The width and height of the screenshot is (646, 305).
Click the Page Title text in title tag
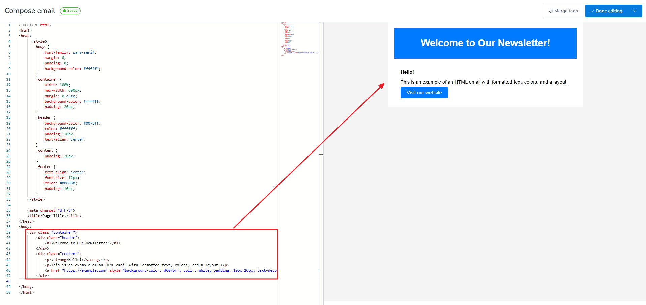(53, 216)
